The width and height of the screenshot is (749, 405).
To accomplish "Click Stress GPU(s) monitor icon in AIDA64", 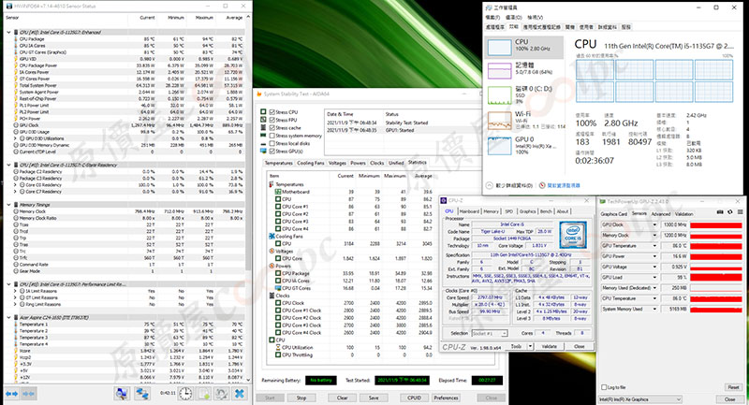I will click(263, 152).
